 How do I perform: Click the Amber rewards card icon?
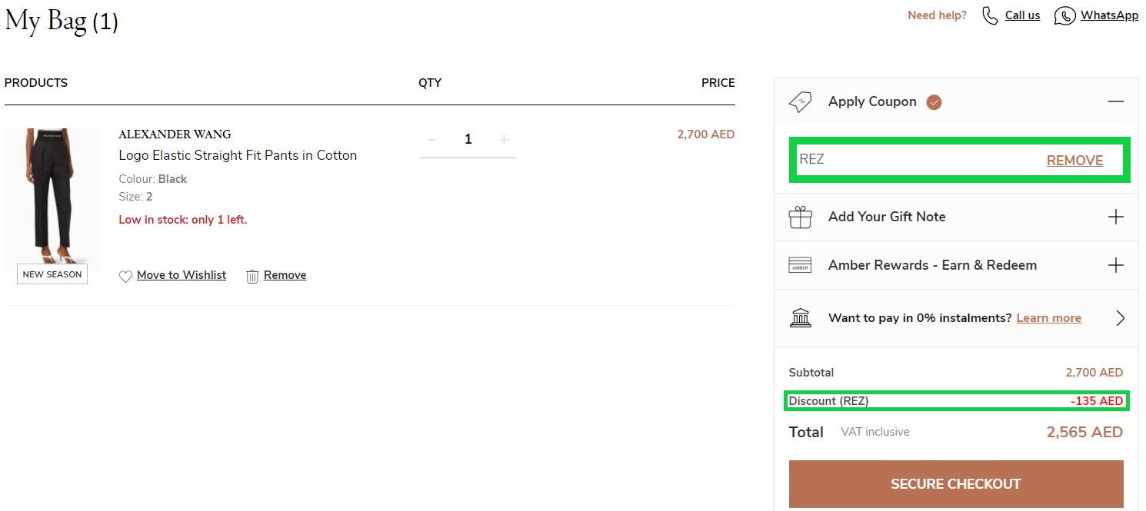[x=800, y=265]
